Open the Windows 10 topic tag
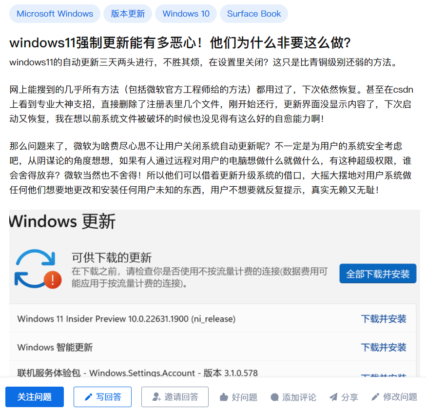 click(x=186, y=14)
